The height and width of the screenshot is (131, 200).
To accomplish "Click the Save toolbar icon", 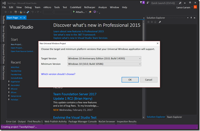I will 24,12.
